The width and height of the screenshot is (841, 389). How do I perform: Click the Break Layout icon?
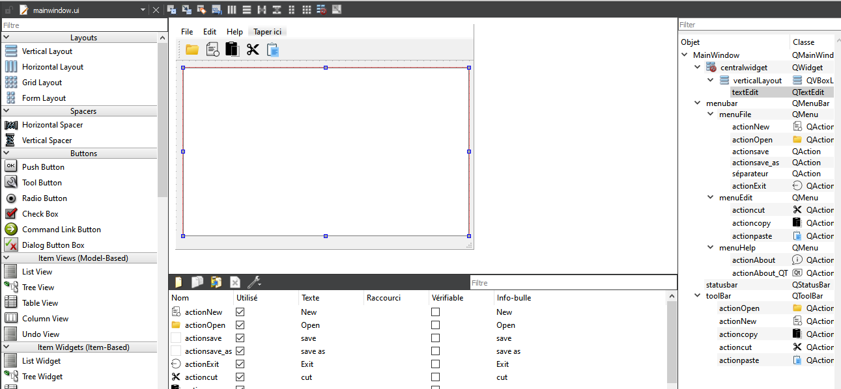coord(322,10)
